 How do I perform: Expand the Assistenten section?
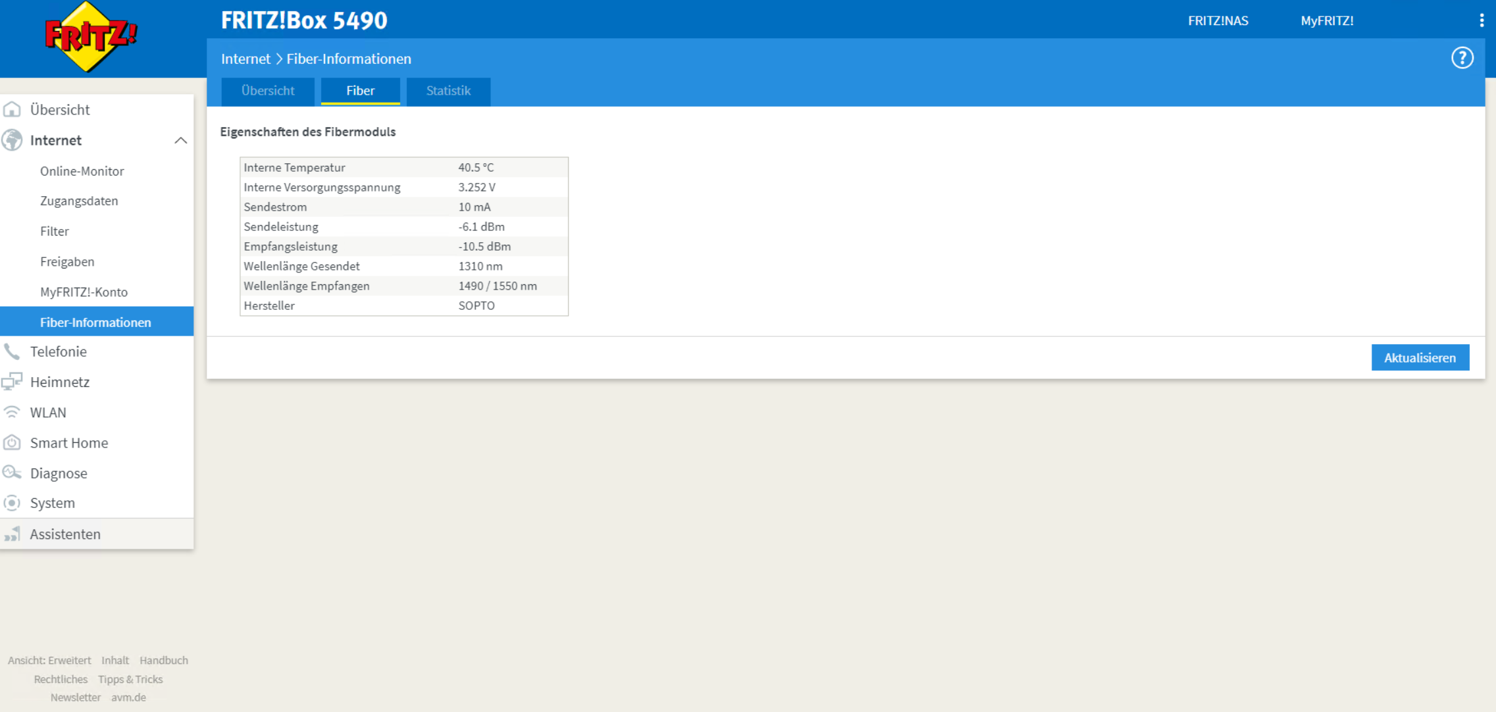[x=64, y=534]
